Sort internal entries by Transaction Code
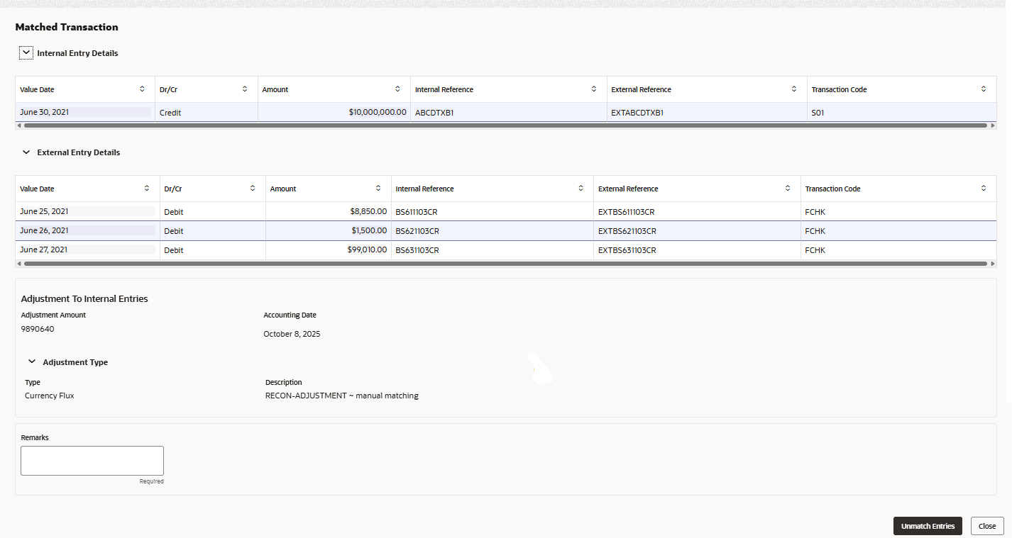 pyautogui.click(x=984, y=89)
